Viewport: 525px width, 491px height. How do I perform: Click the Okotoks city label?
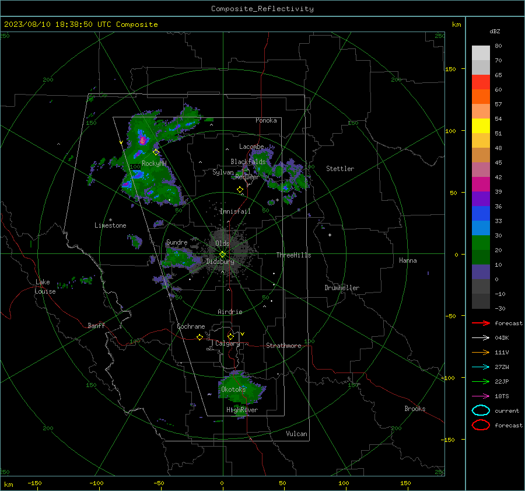pos(233,389)
